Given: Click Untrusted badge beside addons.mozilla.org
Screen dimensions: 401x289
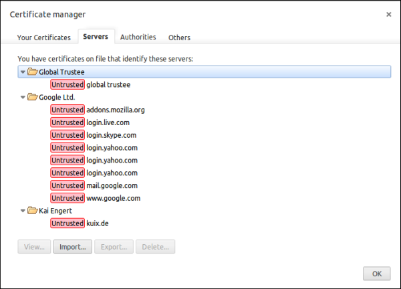Looking at the screenshot, I should 68,110.
